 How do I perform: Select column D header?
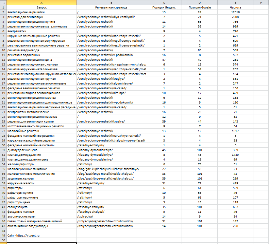200,3
